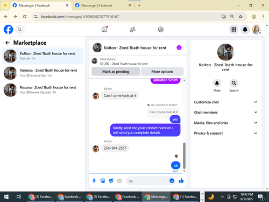Screen dimensions: 269x202
Task: Choose a sticker icon
Action: [x=111, y=180]
